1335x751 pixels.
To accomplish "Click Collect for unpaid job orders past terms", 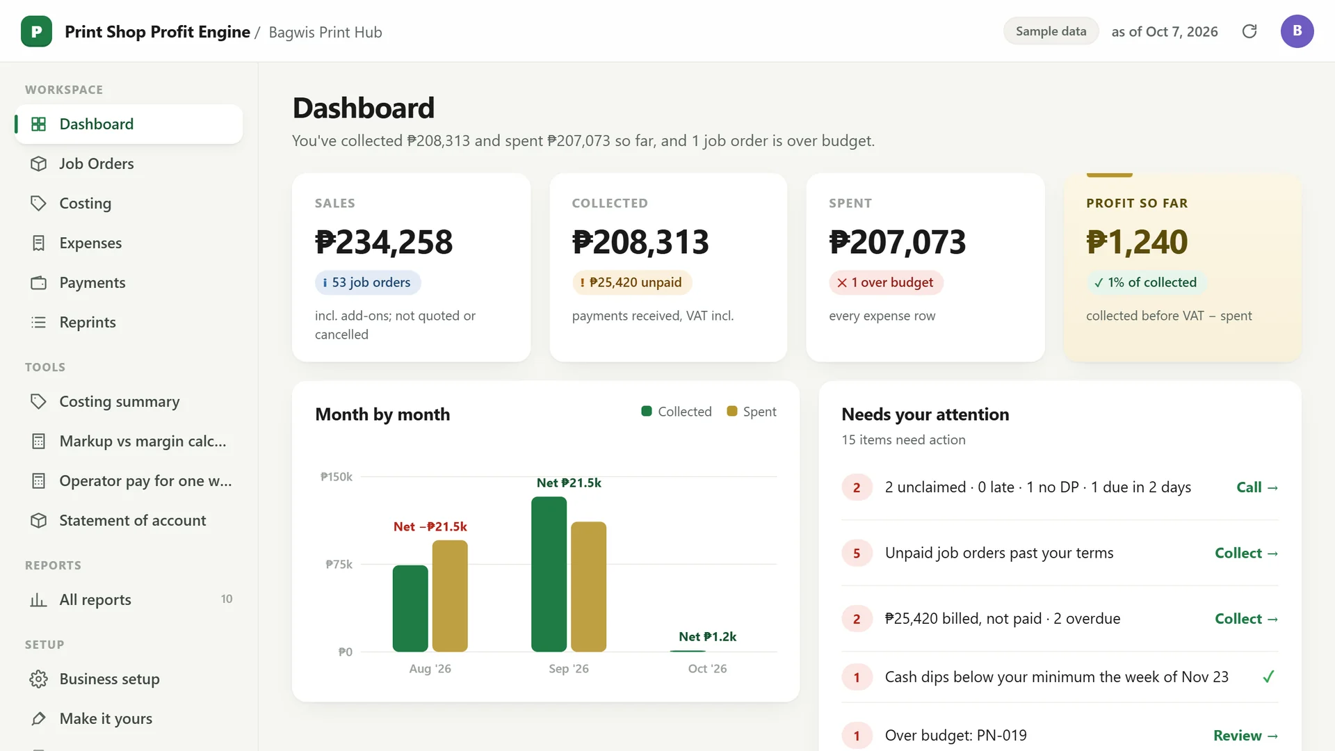I will (x=1246, y=553).
